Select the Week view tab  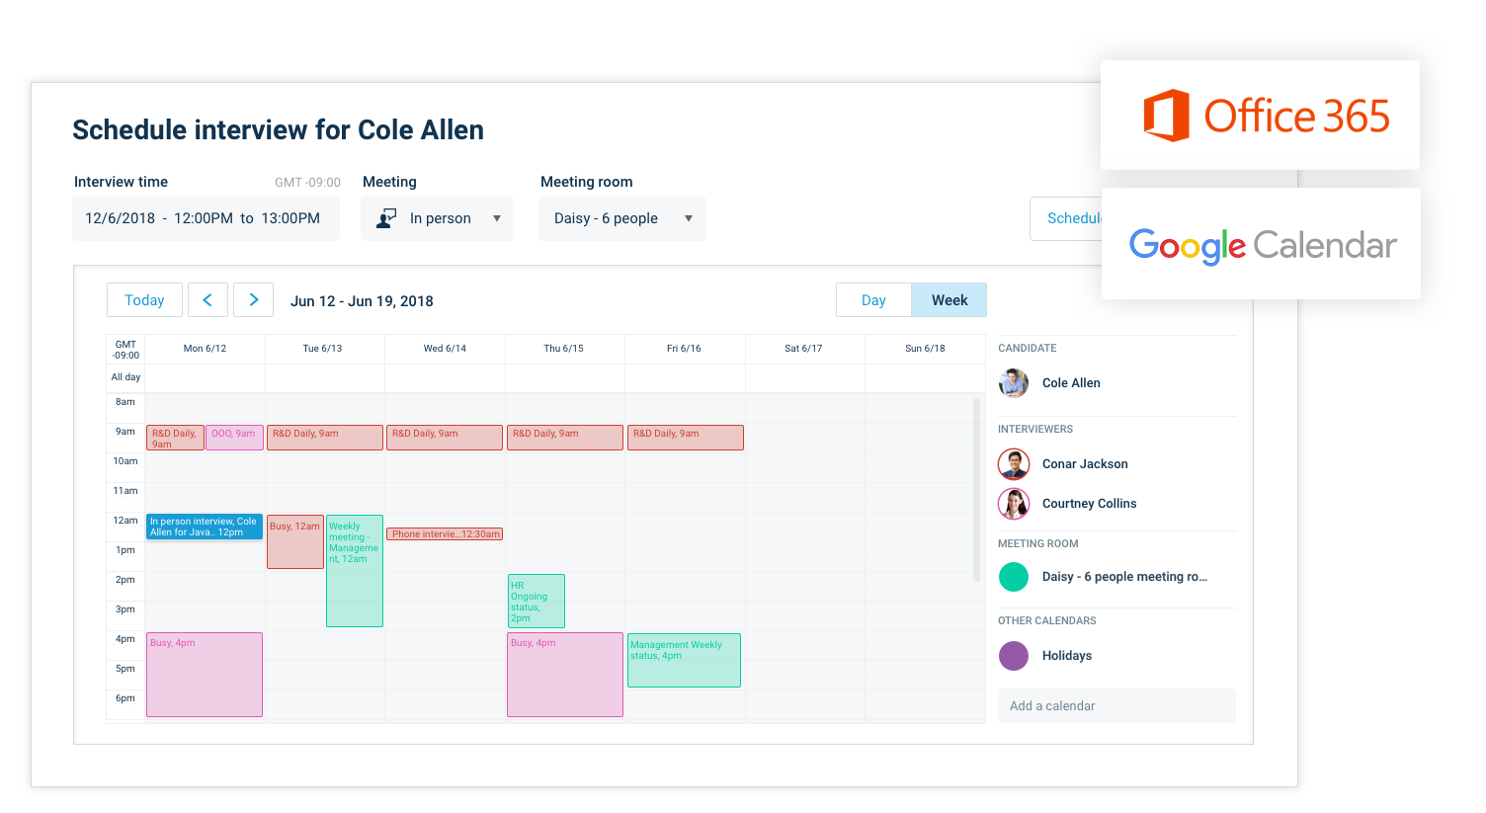click(x=949, y=300)
